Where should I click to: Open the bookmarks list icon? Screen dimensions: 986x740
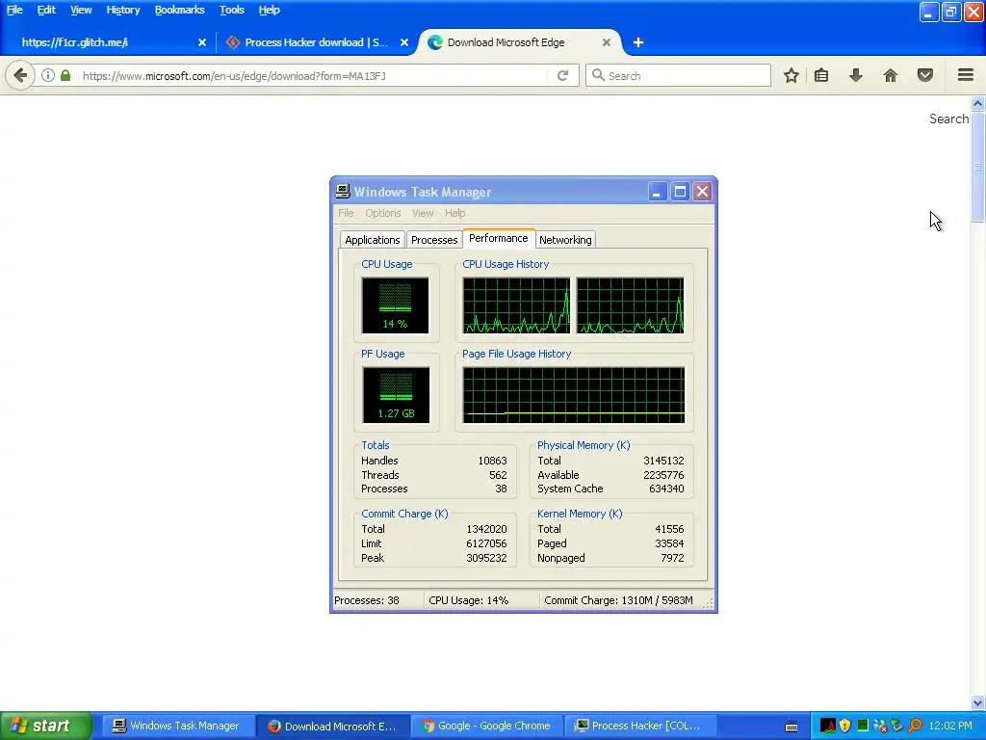(x=821, y=75)
